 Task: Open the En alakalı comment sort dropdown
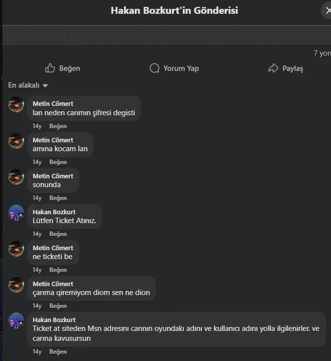point(28,85)
